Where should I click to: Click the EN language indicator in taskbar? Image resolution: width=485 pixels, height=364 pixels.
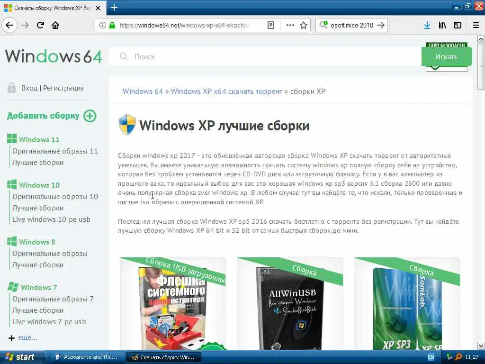coord(431,357)
